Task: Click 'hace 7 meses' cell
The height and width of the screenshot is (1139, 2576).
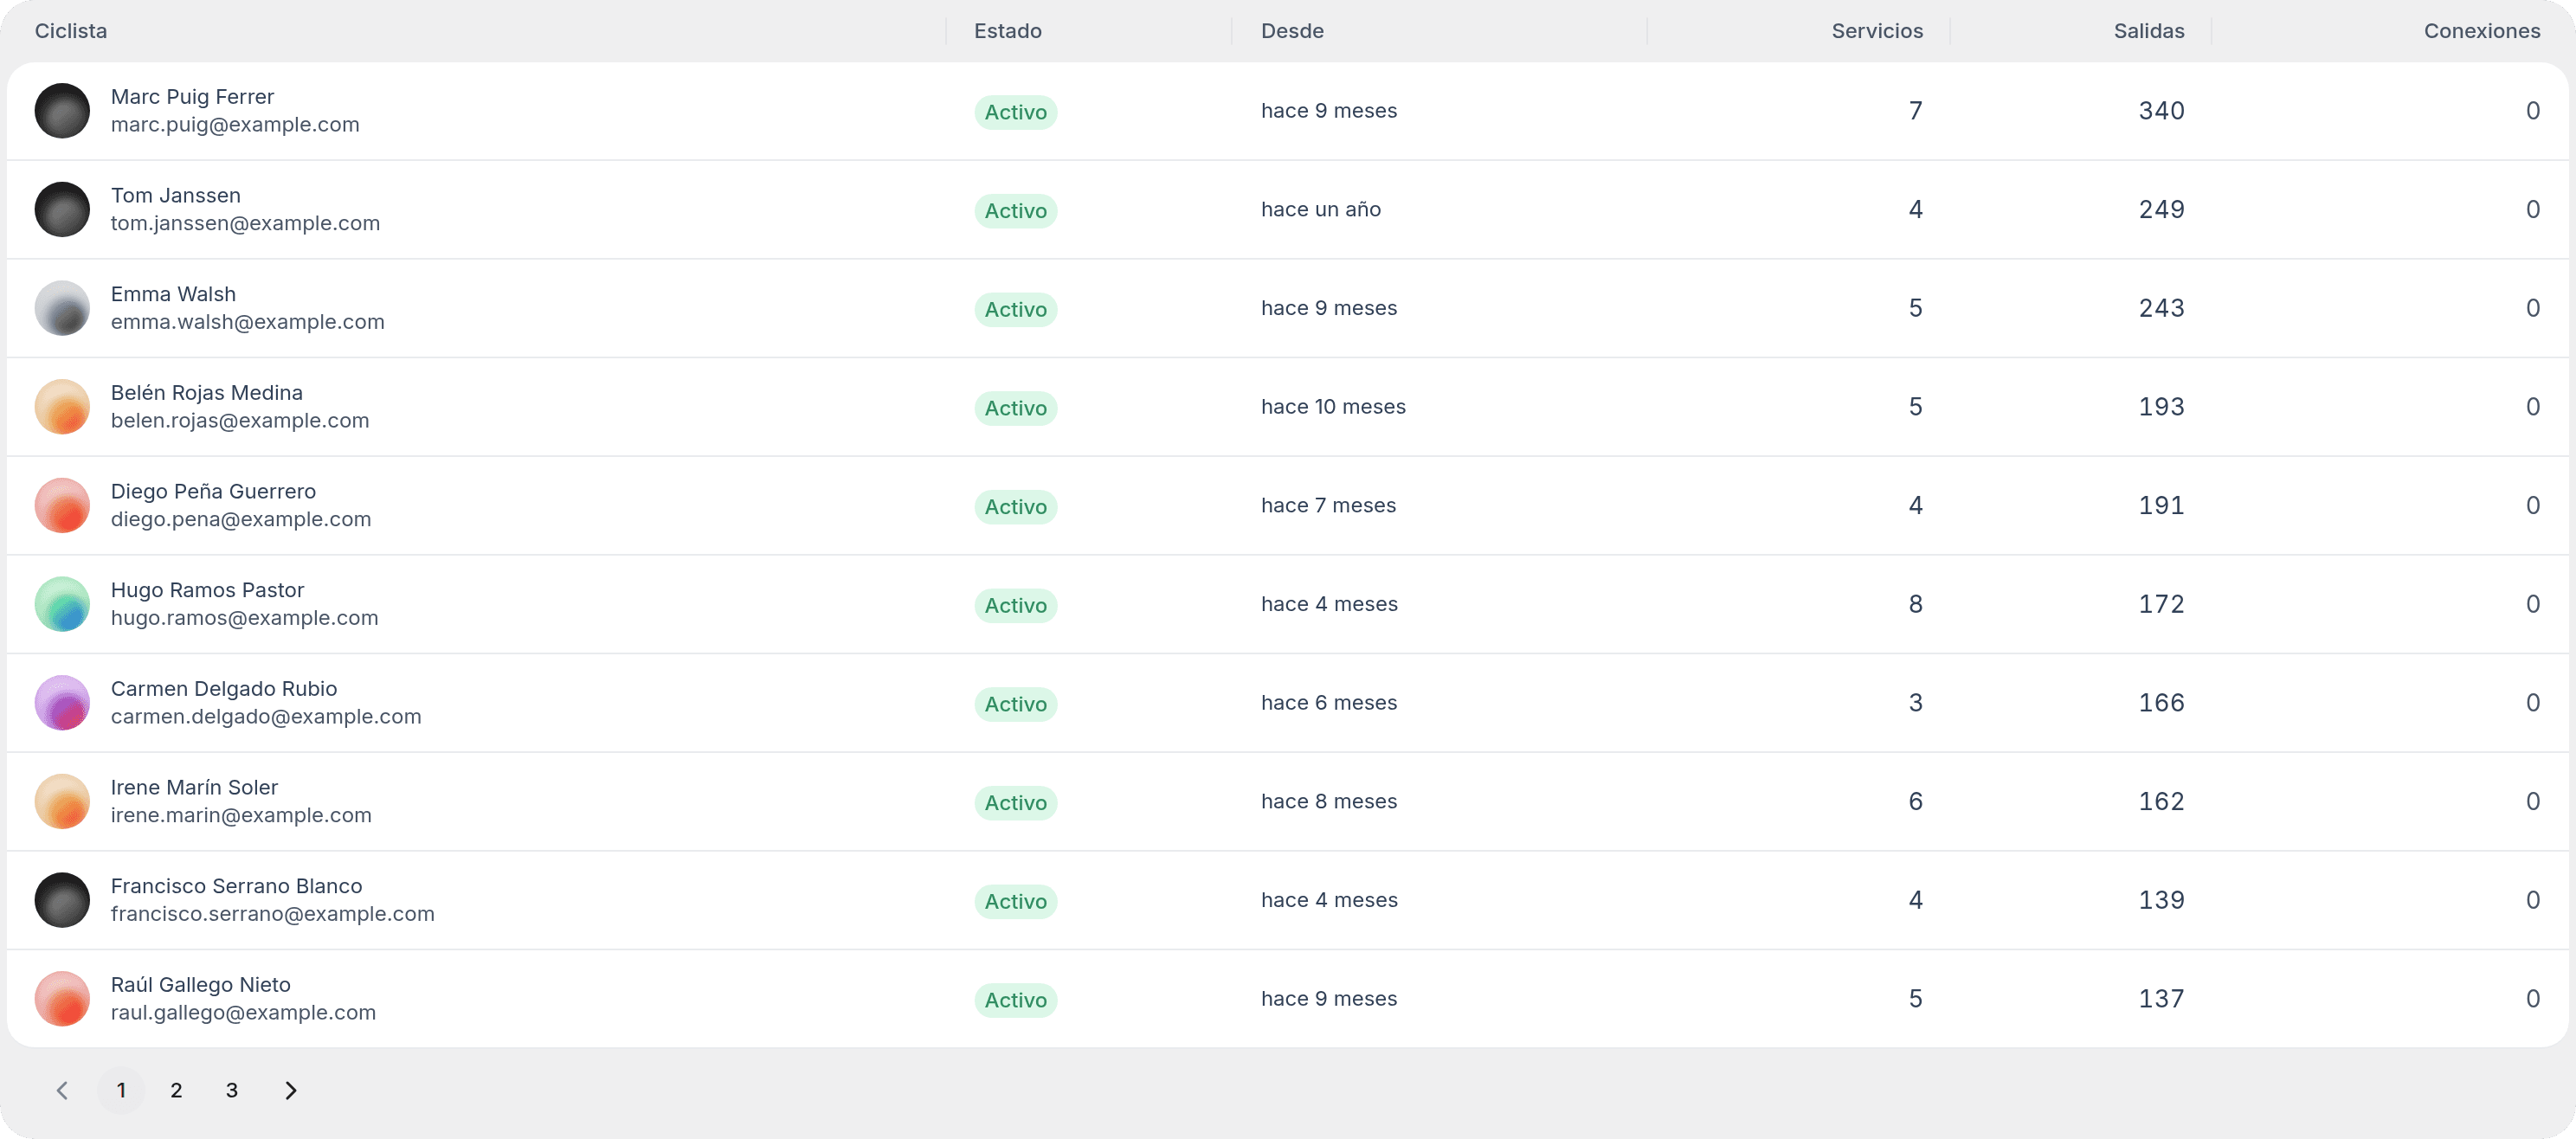Action: click(x=1328, y=506)
